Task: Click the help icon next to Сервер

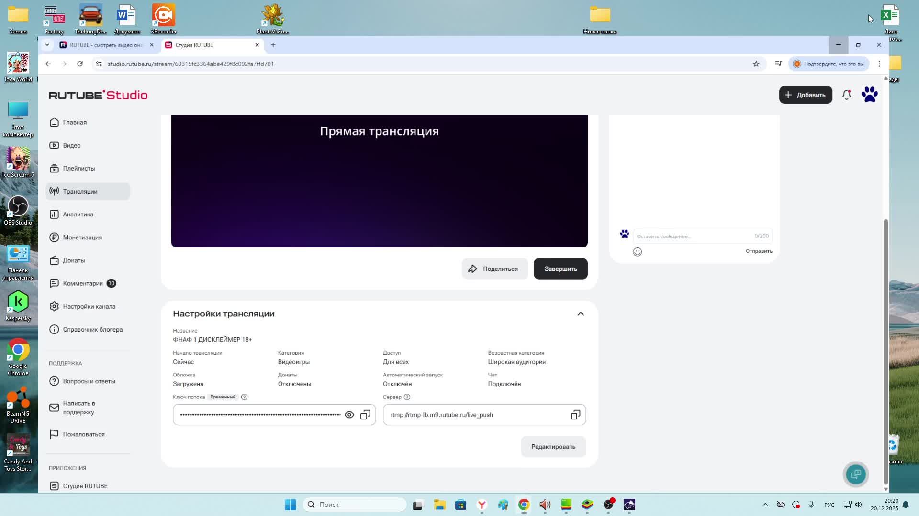Action: click(x=407, y=397)
